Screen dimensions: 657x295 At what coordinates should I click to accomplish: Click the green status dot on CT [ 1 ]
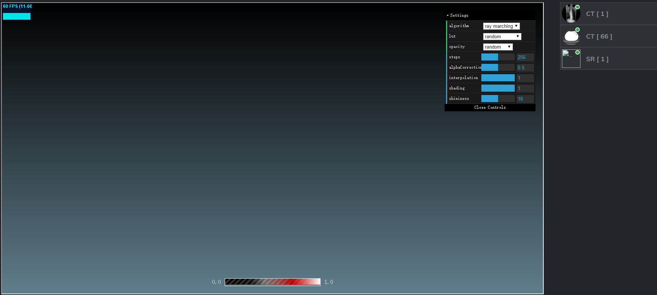578,7
